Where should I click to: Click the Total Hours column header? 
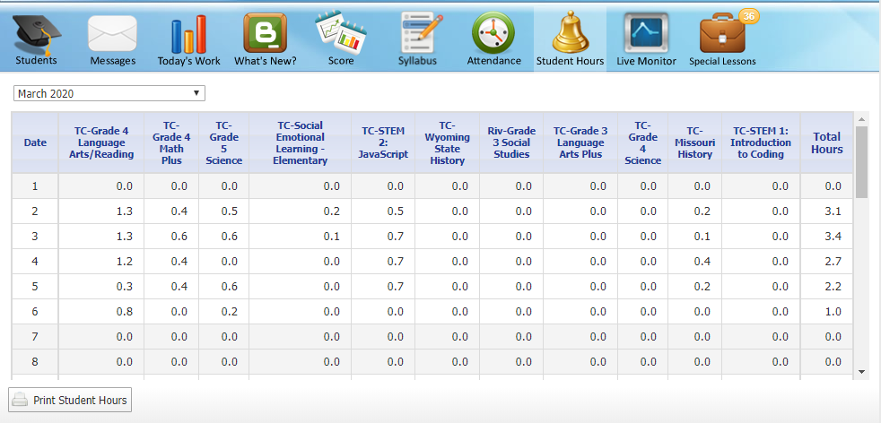pyautogui.click(x=826, y=142)
